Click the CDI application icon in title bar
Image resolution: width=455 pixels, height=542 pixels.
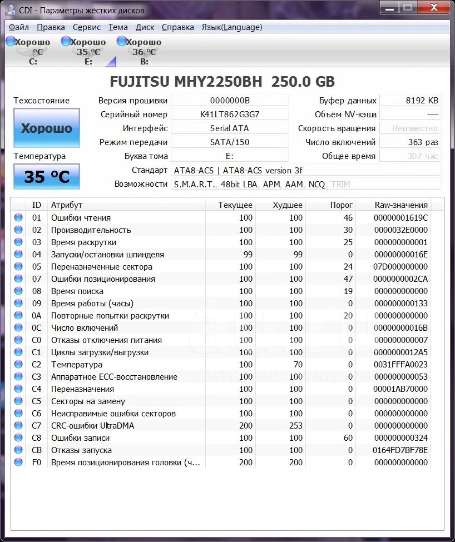point(11,10)
